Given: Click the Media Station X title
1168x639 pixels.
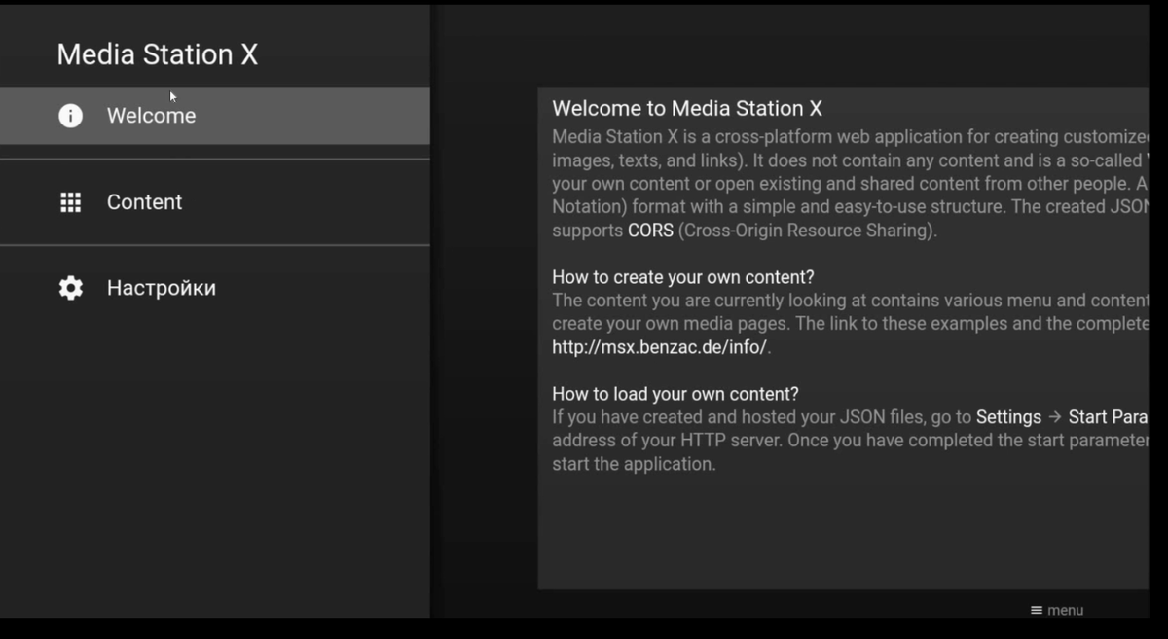Looking at the screenshot, I should point(157,54).
